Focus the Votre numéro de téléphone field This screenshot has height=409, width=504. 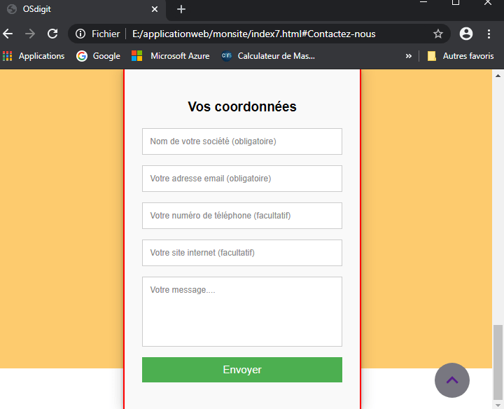click(242, 216)
